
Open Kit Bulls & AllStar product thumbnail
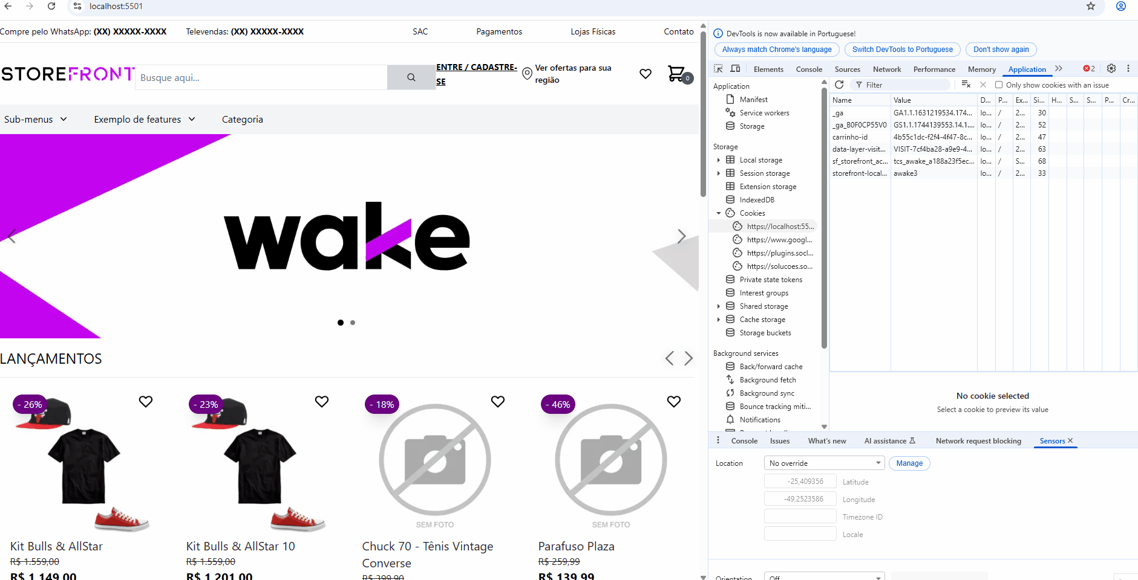(x=83, y=463)
